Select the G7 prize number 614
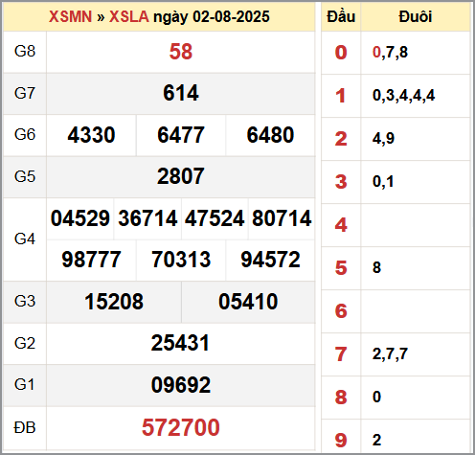This screenshot has height=455, width=475. [181, 93]
